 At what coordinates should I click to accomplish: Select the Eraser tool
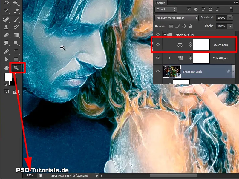[6, 35]
